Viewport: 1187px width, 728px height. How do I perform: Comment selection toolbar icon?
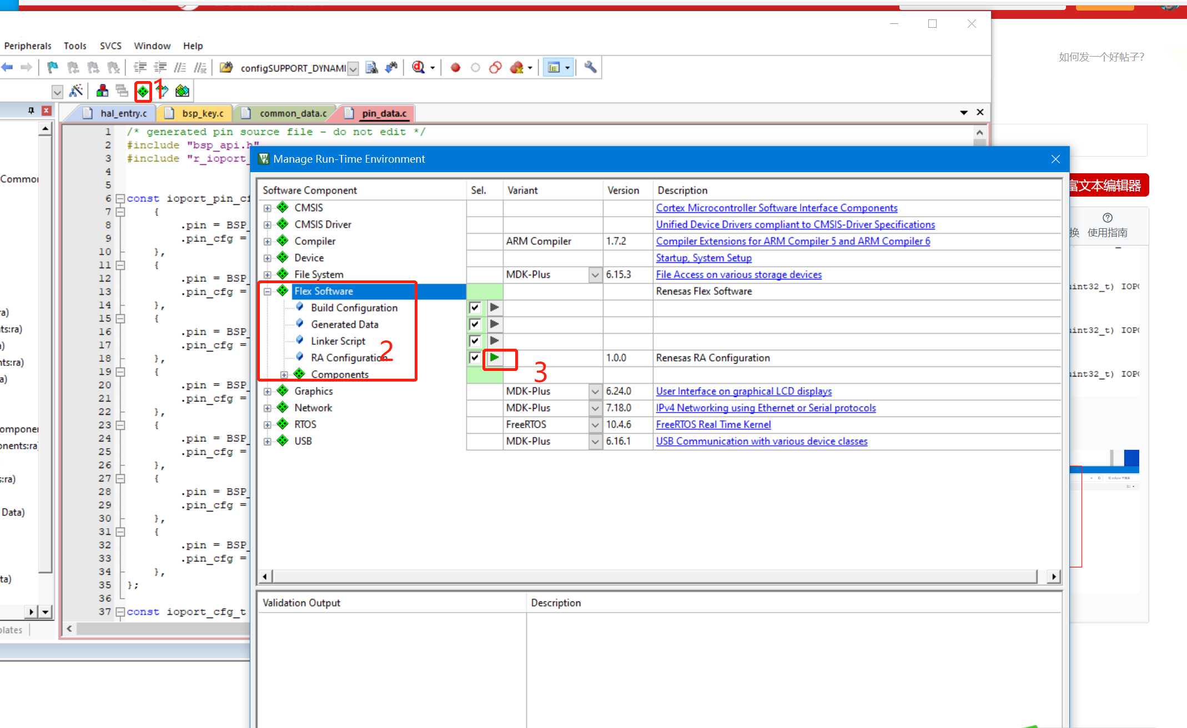click(x=180, y=68)
